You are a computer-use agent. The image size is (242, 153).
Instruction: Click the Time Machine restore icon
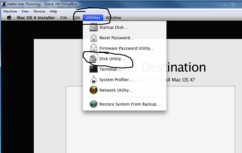point(93,104)
